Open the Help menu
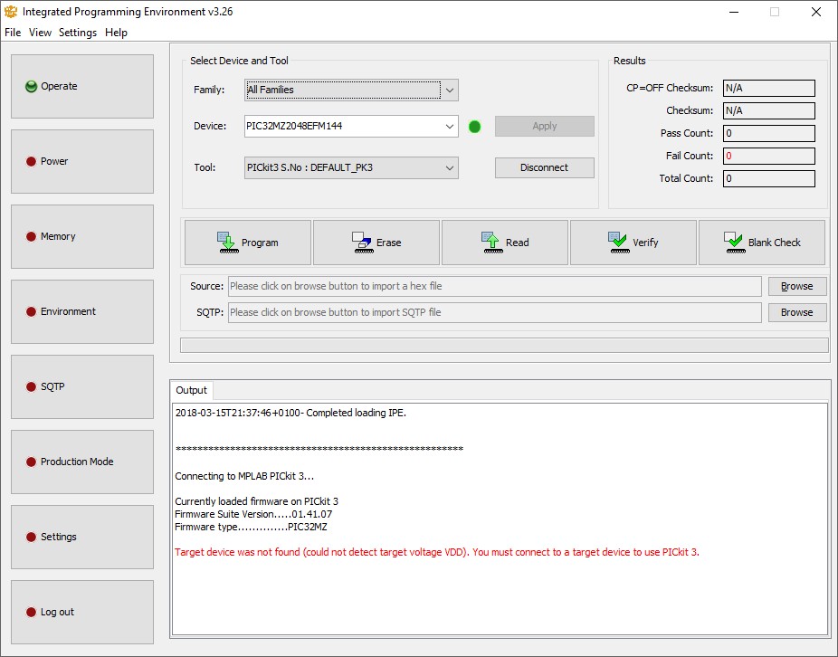Image resolution: width=838 pixels, height=657 pixels. tap(116, 33)
